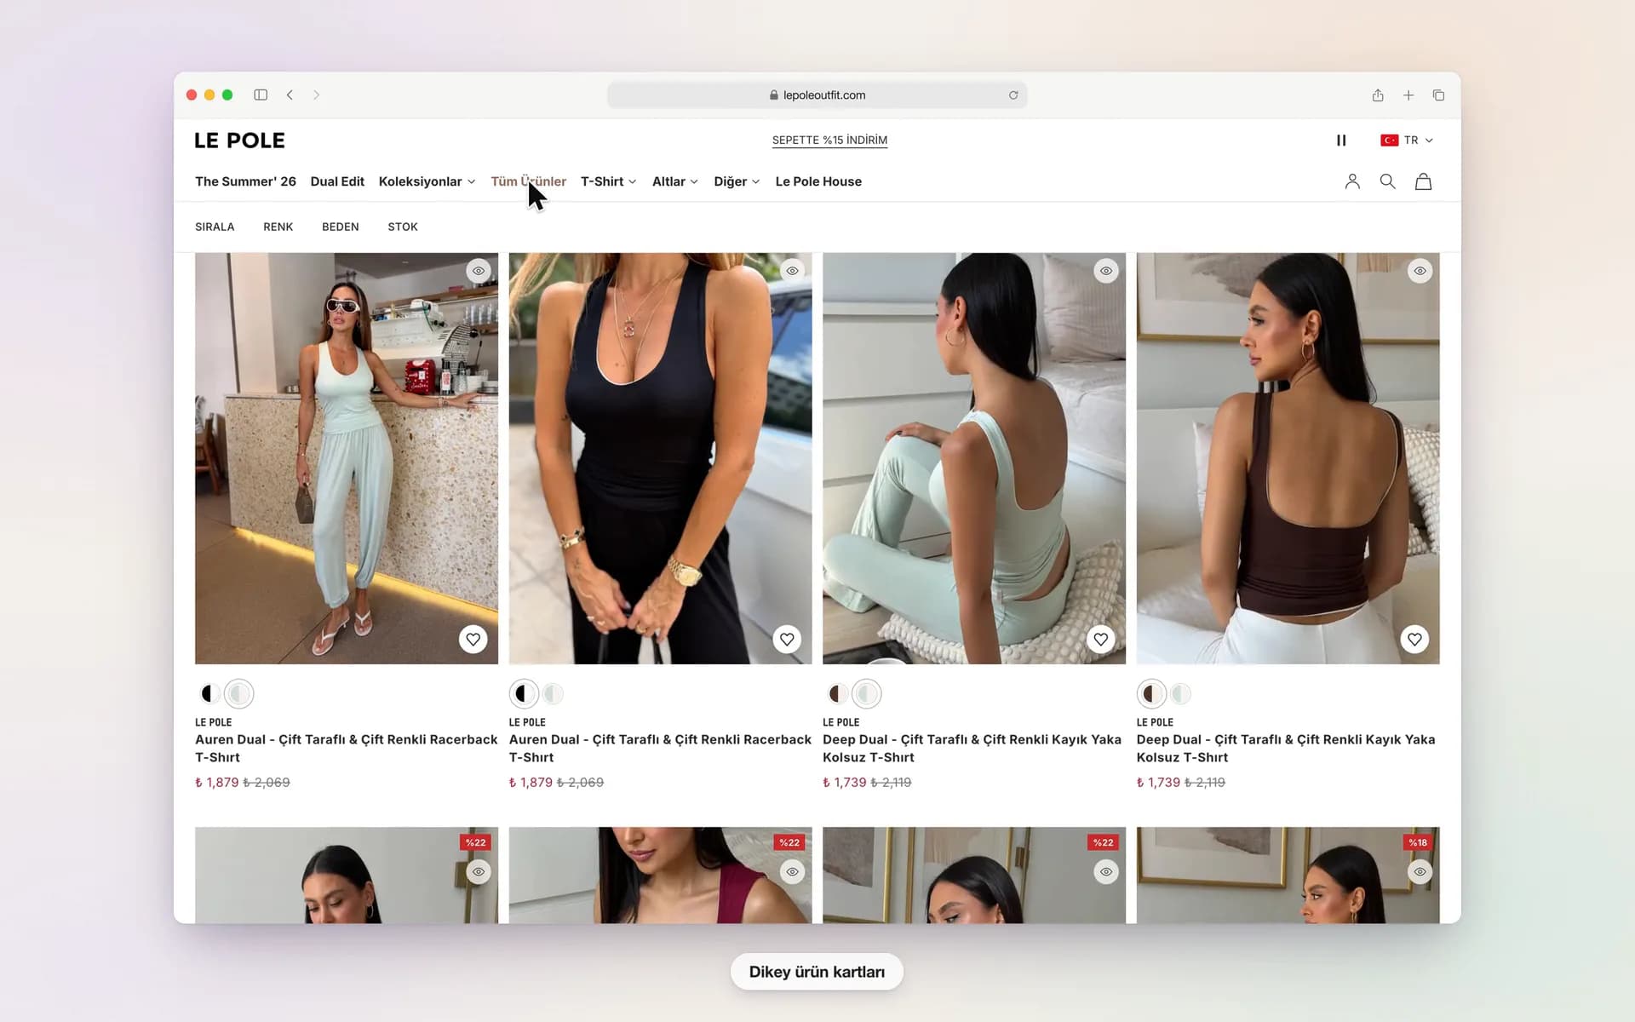The width and height of the screenshot is (1635, 1022).
Task: Click the lepoleoutfit.com address bar
Action: (x=817, y=95)
